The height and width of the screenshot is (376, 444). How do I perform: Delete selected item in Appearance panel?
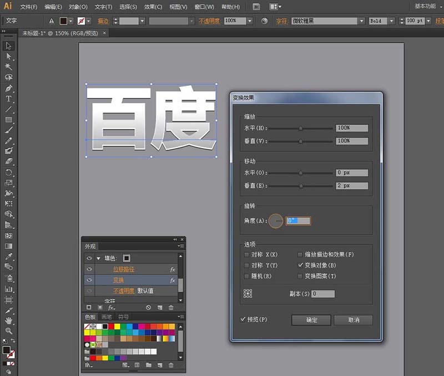171,308
